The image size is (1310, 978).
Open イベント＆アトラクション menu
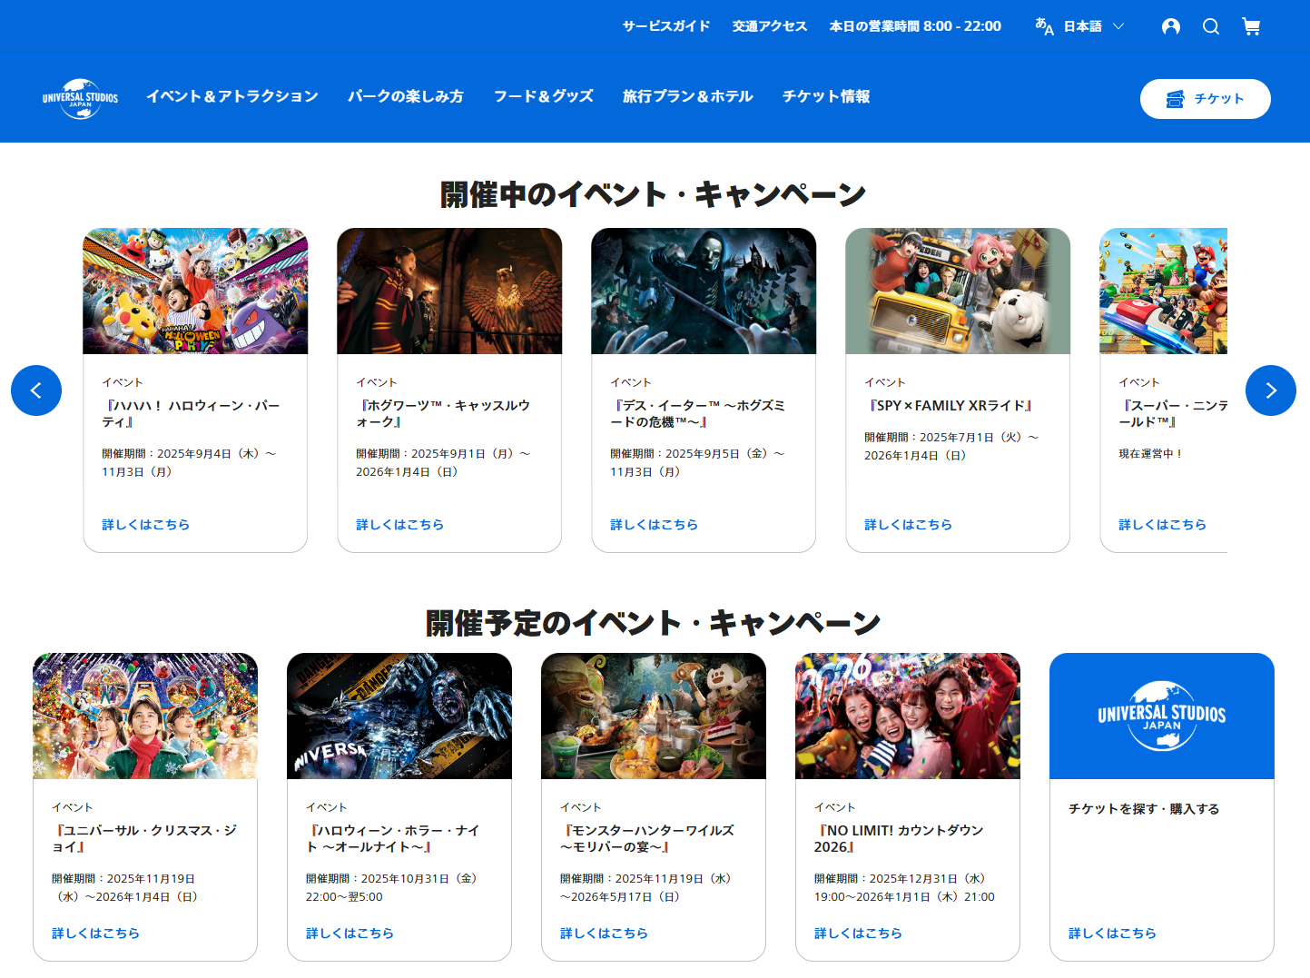click(232, 96)
